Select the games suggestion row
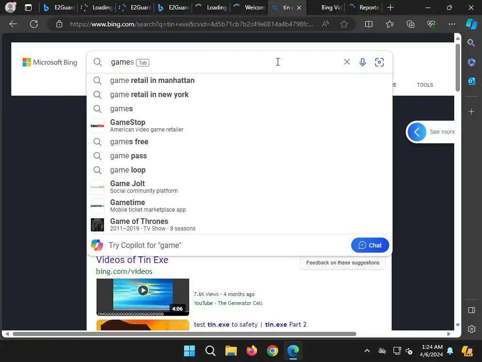 (x=240, y=109)
